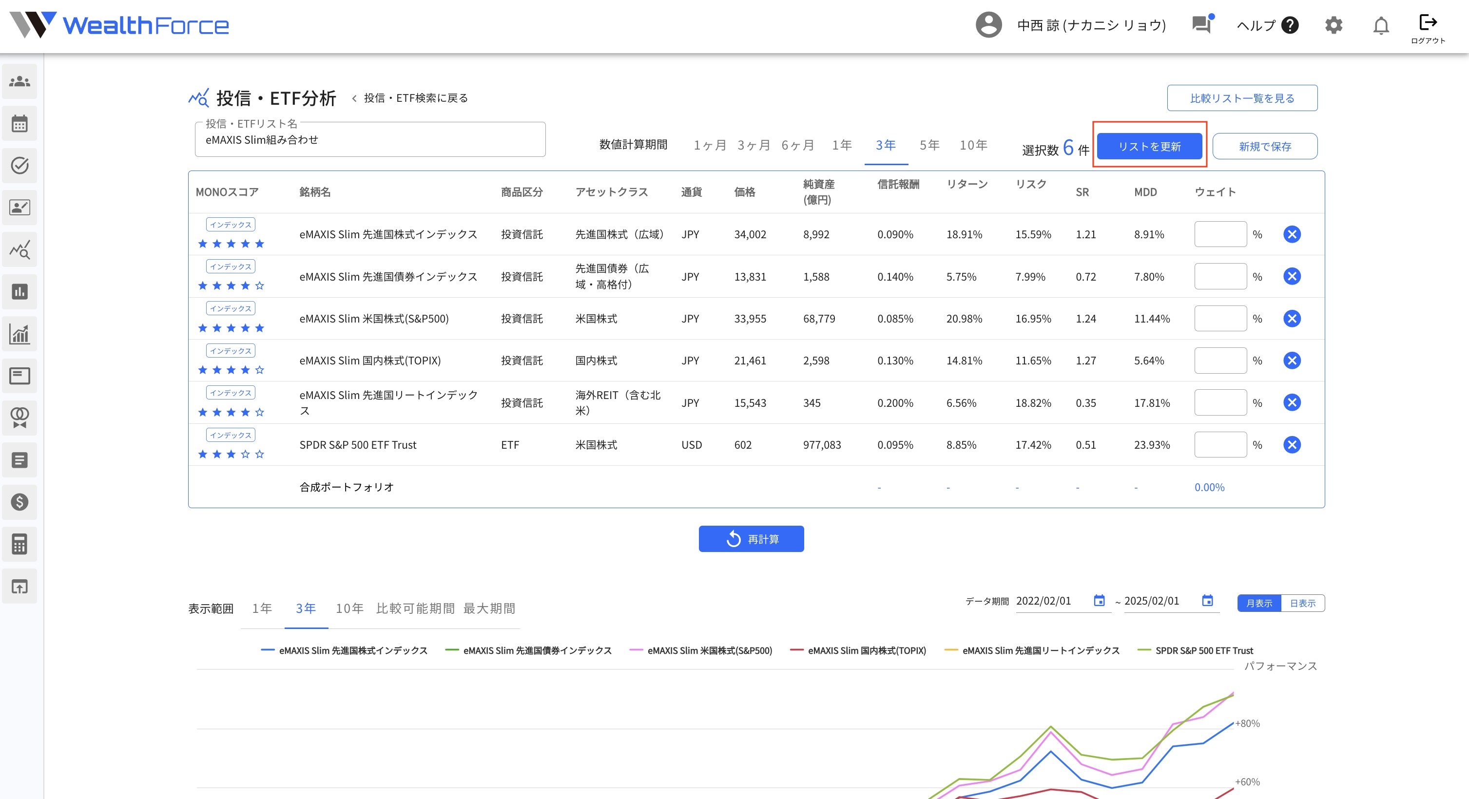The image size is (1469, 799).
Task: Switch chart to 月表示 monthly view
Action: [x=1259, y=603]
